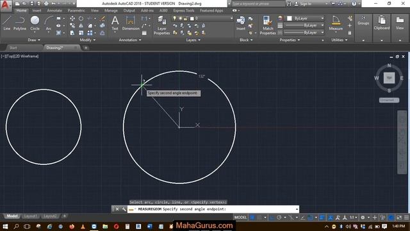Expand the Properties panel

tap(290, 40)
